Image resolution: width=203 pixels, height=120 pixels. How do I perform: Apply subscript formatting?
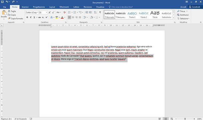click(43, 17)
